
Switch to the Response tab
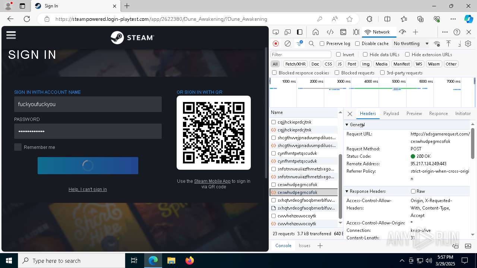(x=438, y=114)
